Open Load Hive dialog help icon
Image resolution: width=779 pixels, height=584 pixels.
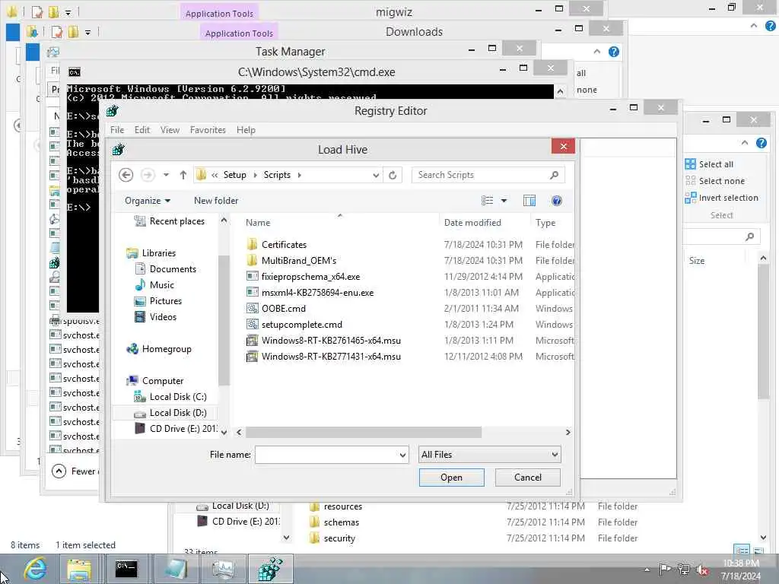point(557,201)
